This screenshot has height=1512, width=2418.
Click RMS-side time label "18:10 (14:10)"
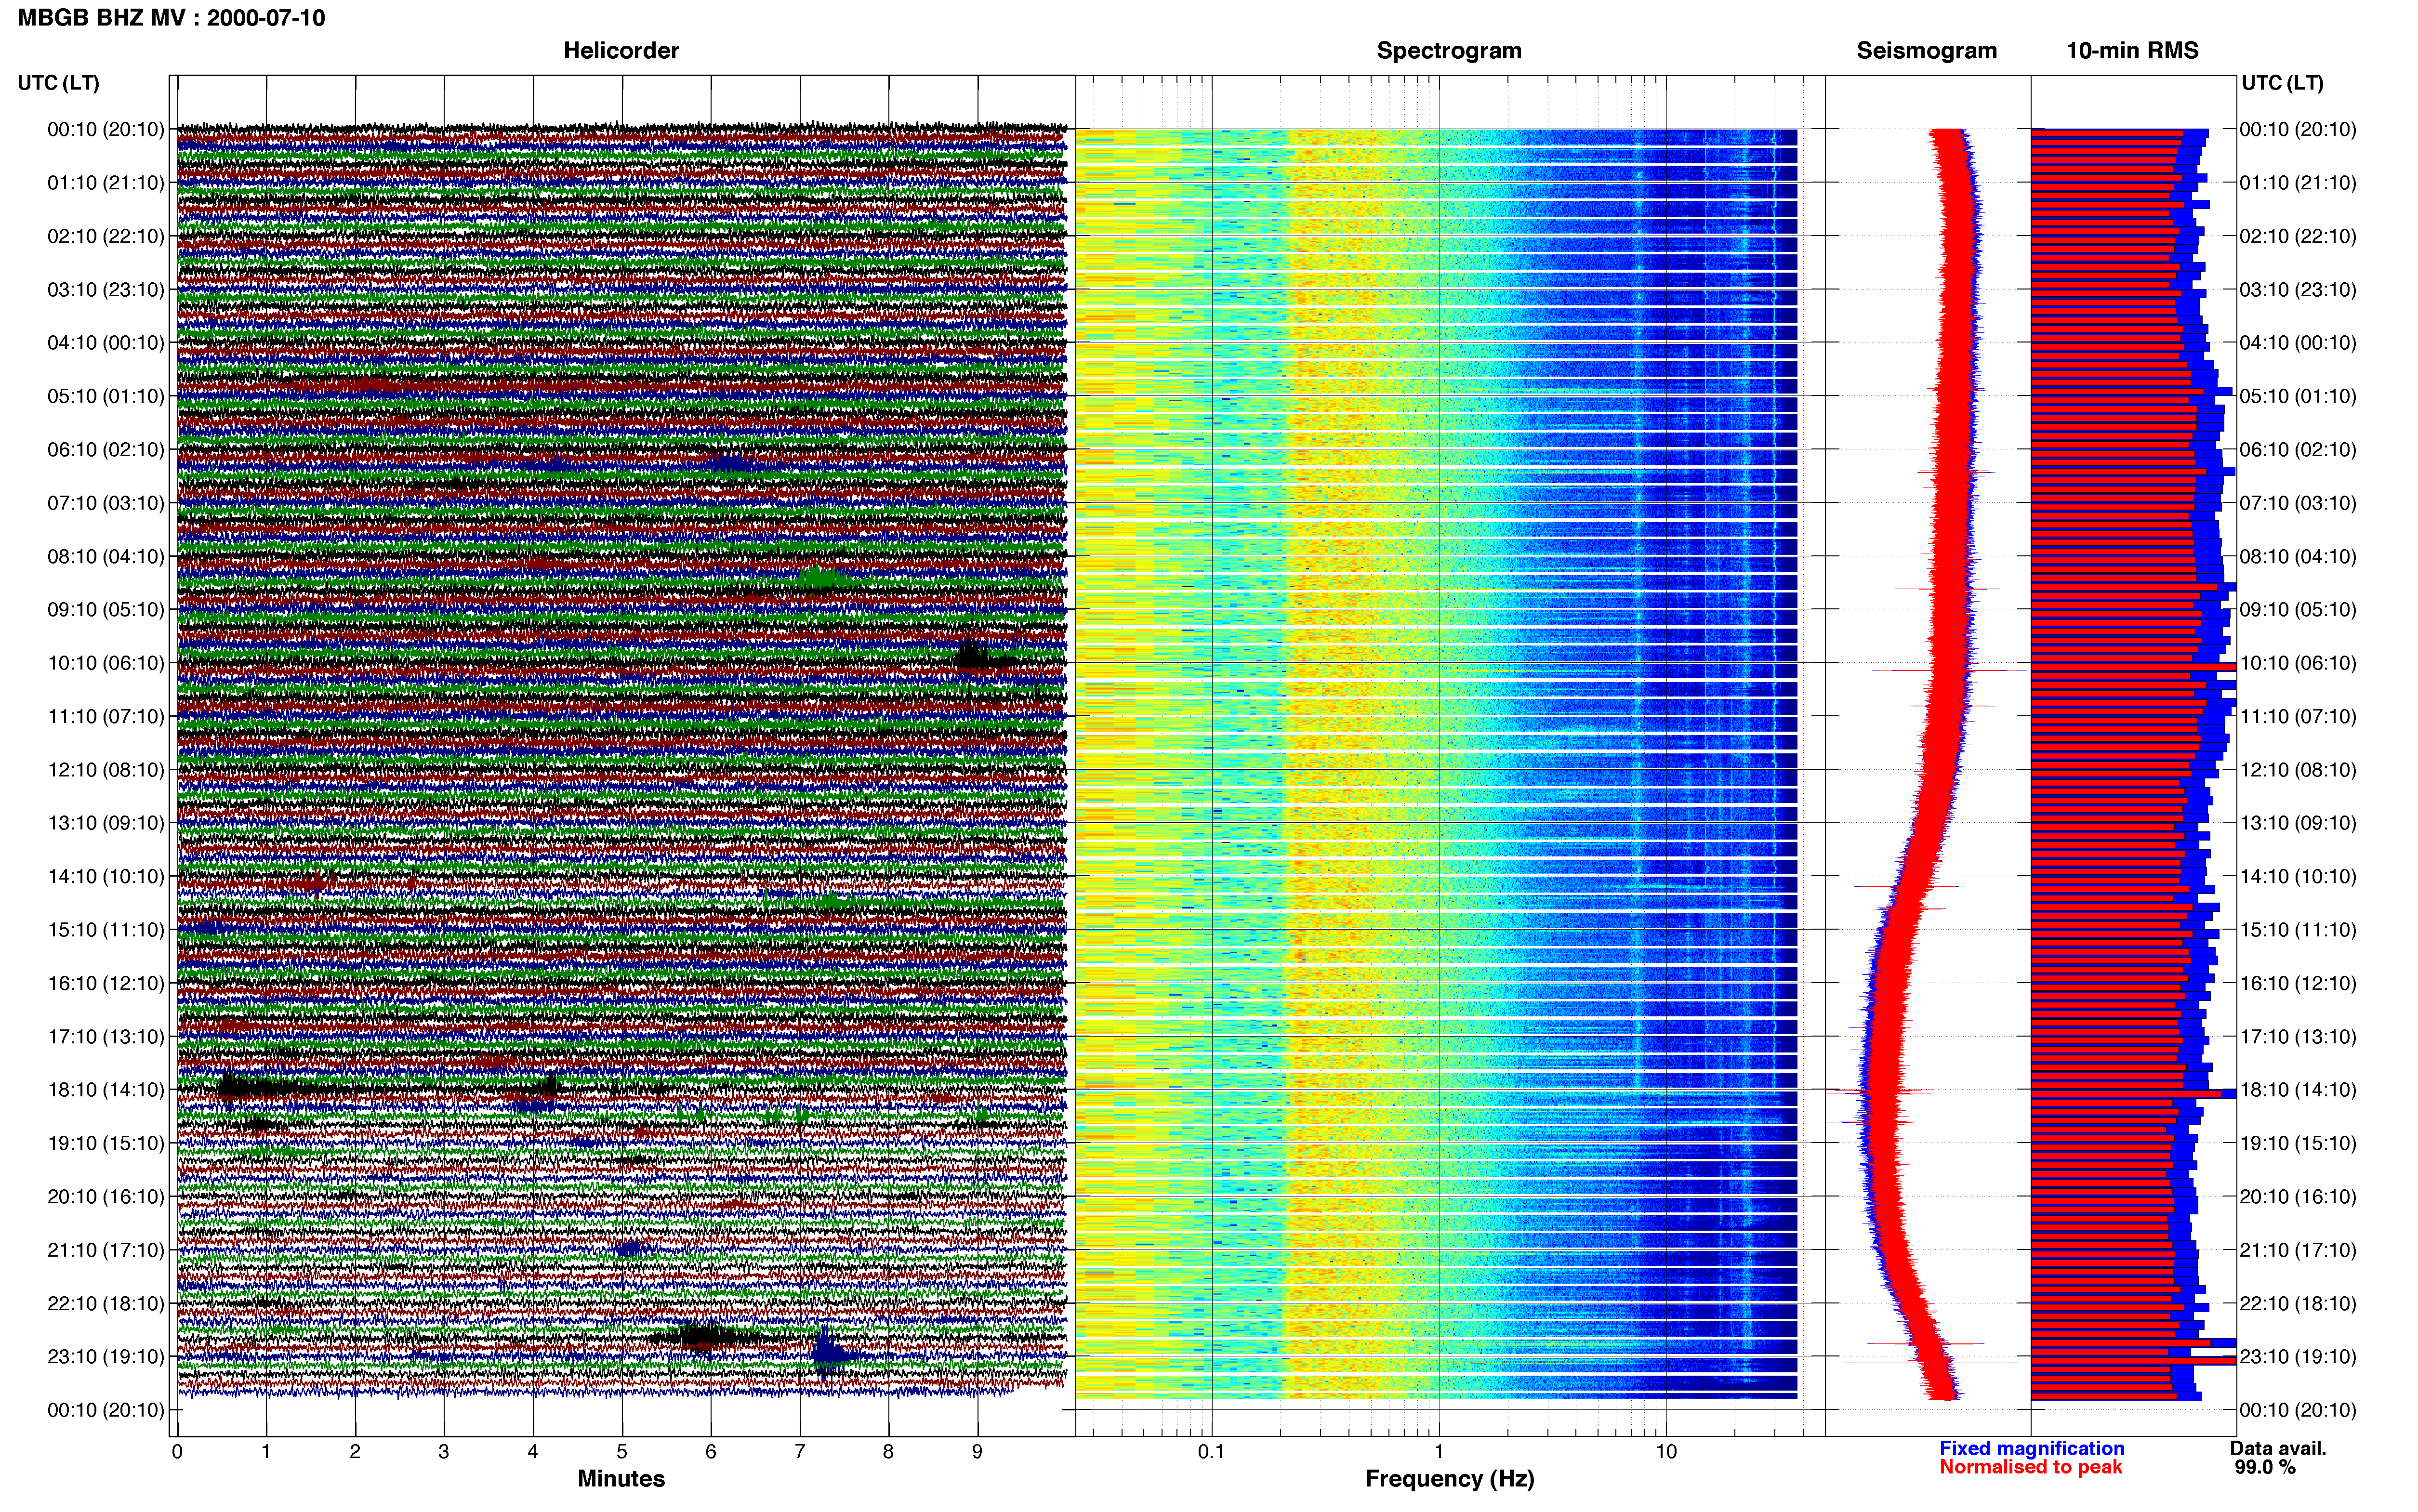[2298, 1090]
